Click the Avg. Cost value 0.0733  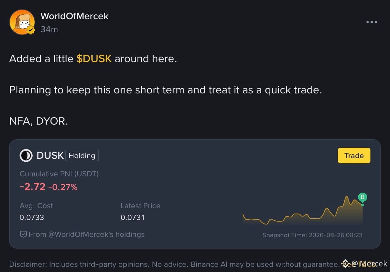click(x=32, y=217)
